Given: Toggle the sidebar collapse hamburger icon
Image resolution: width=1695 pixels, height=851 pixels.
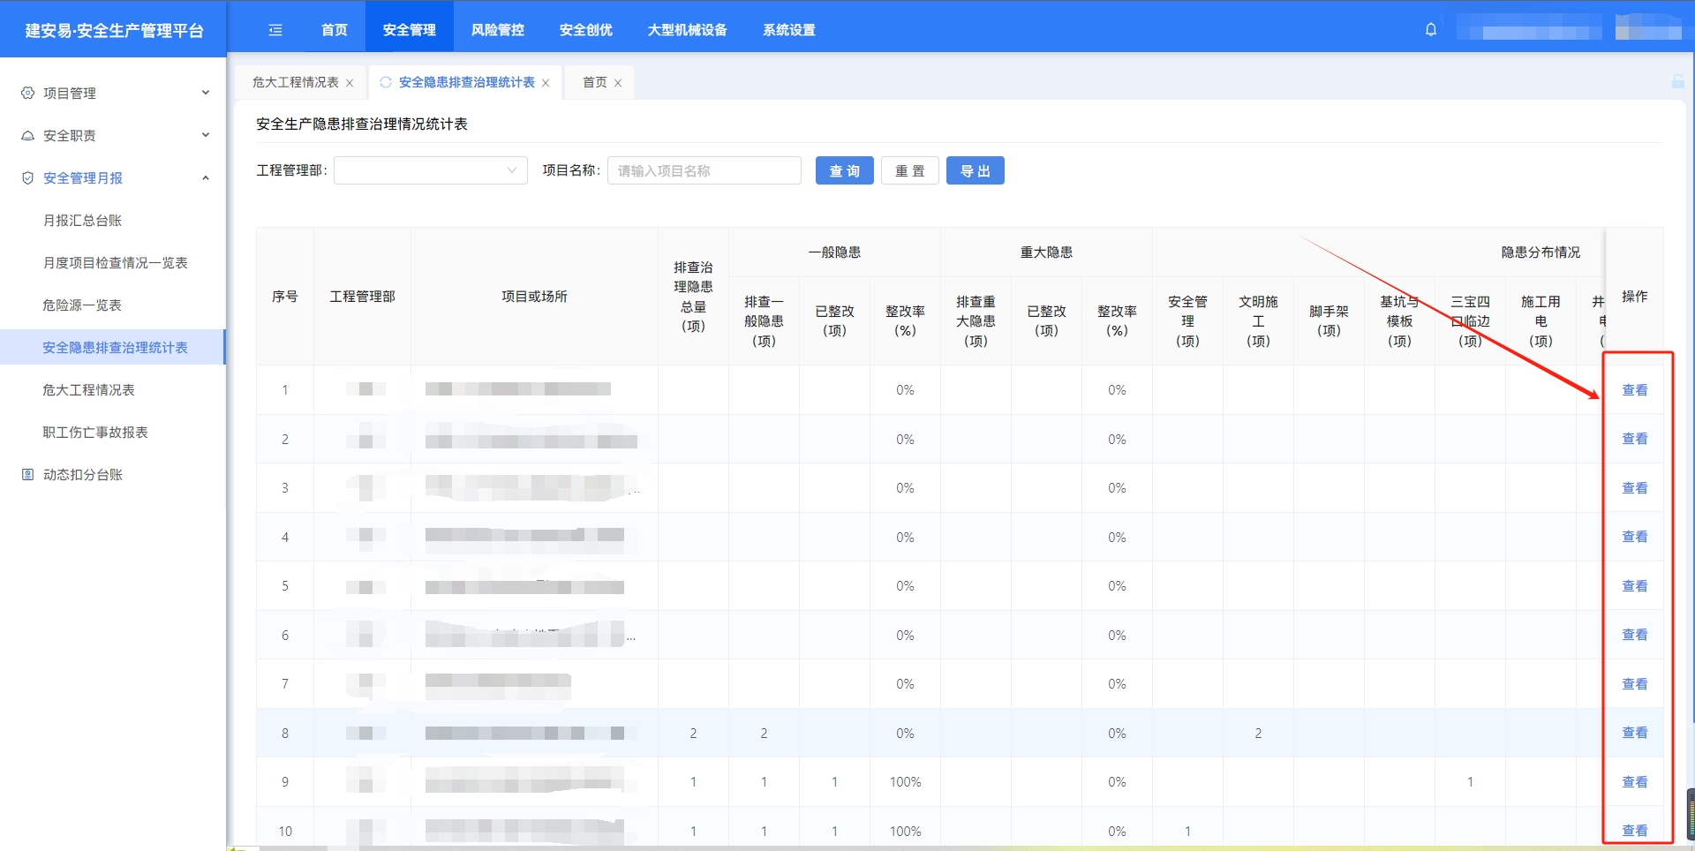Looking at the screenshot, I should coord(275,30).
